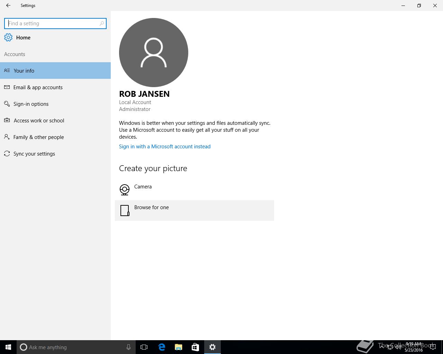The width and height of the screenshot is (443, 354).
Task: Open the Windows Start menu
Action: click(x=8, y=347)
